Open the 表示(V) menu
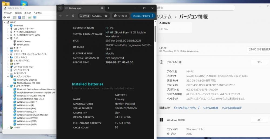The height and width of the screenshot is (139, 270). click(28, 13)
